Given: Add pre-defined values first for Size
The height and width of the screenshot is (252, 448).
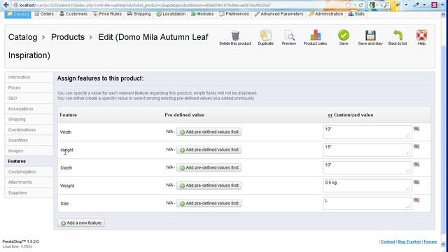Looking at the screenshot, I should pos(209,203).
